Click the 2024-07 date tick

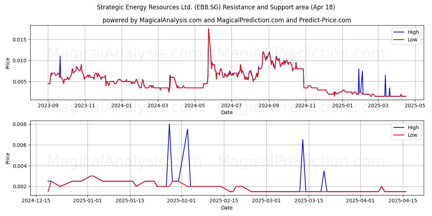(231, 105)
